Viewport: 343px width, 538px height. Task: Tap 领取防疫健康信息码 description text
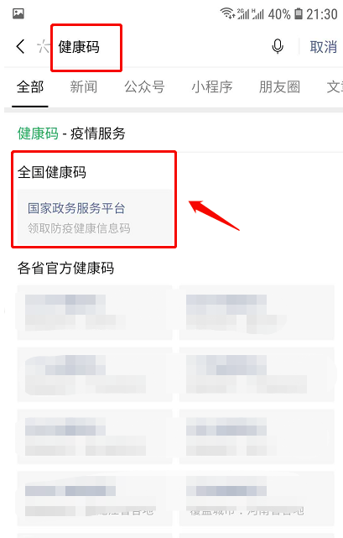(79, 228)
